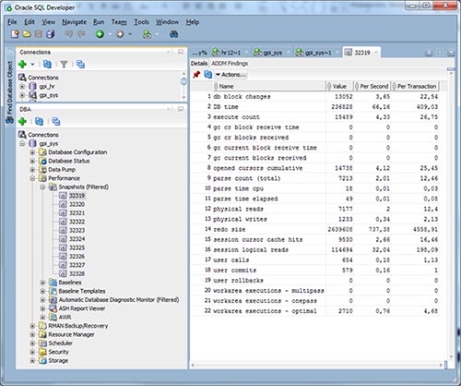The width and height of the screenshot is (461, 386).
Task: Click the red pin Freeze View icon
Action: coord(196,75)
